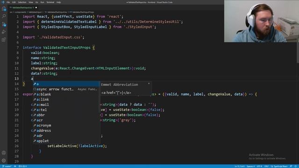
Task: Click line number 7 in the gutter
Action: pos(18,48)
